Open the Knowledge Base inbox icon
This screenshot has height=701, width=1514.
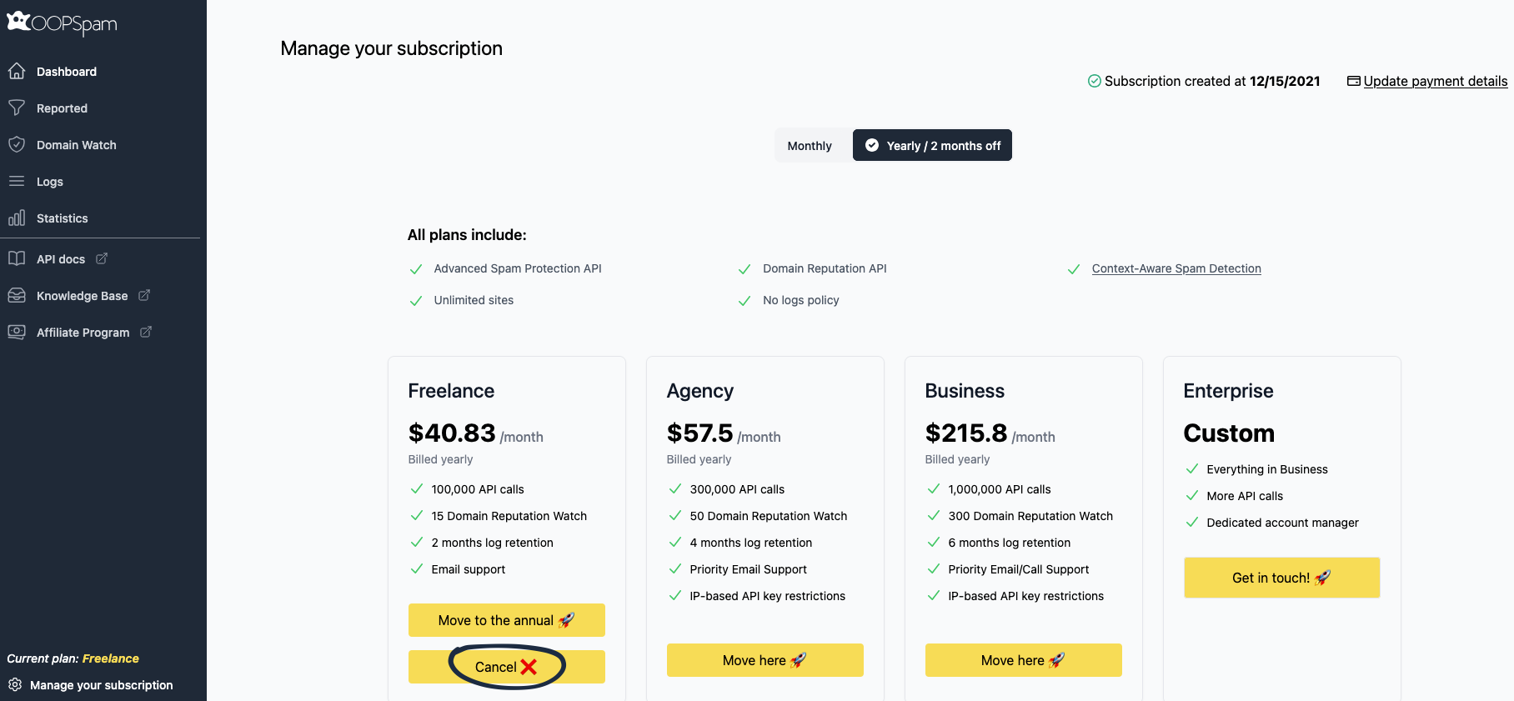(17, 295)
